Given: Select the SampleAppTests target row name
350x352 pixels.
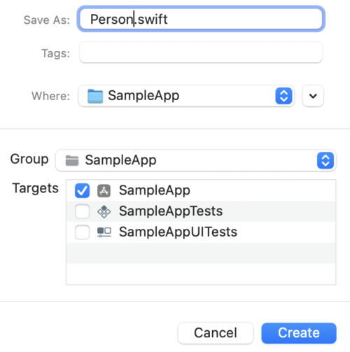Looking at the screenshot, I should 171,211.
